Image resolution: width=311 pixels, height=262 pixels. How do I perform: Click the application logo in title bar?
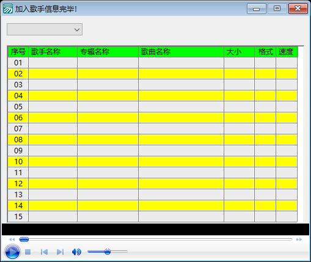[8, 9]
